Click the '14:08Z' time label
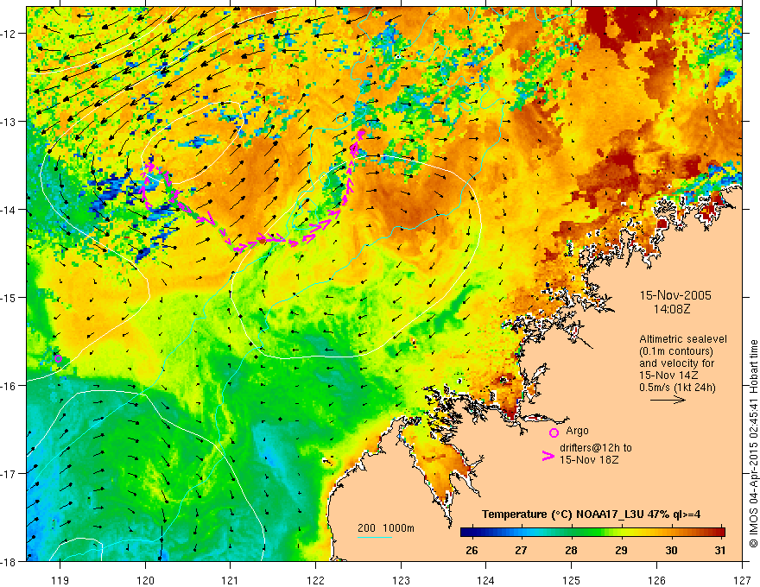 [671, 308]
